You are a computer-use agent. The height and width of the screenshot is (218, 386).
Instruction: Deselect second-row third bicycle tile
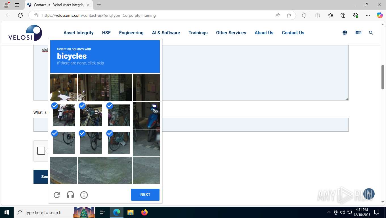pyautogui.click(x=119, y=115)
